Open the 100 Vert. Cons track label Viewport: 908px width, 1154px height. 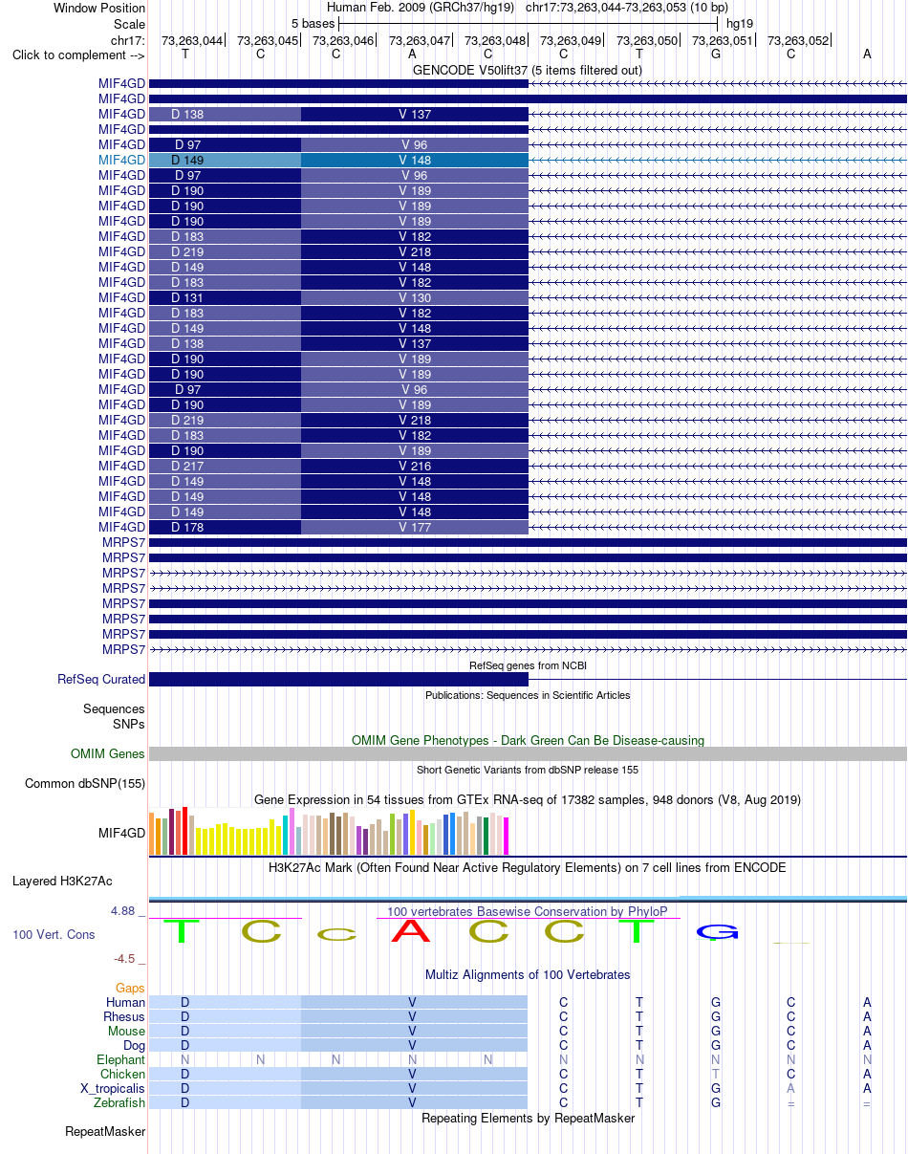(54, 934)
